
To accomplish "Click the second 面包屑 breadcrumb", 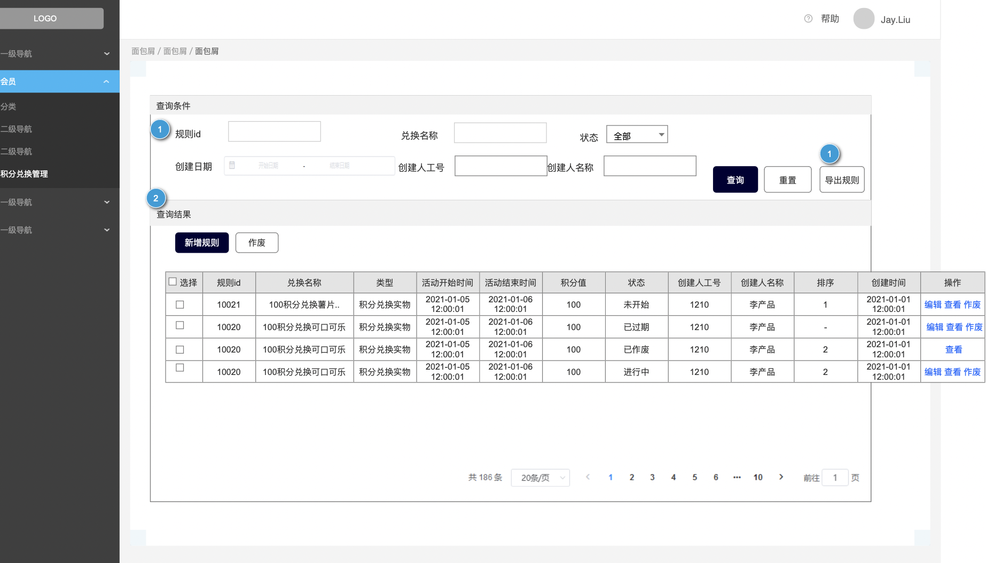I will click(x=175, y=51).
